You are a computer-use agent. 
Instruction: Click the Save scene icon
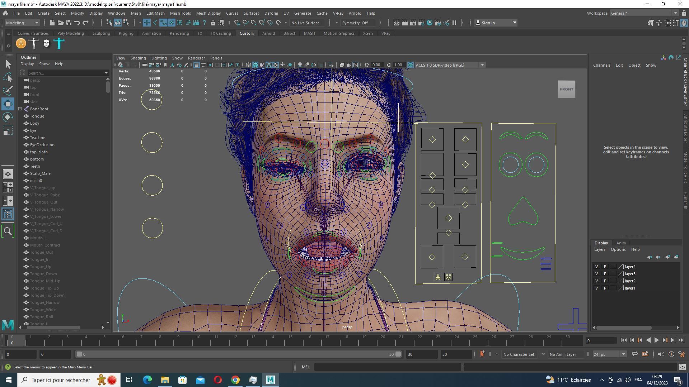pyautogui.click(x=69, y=23)
